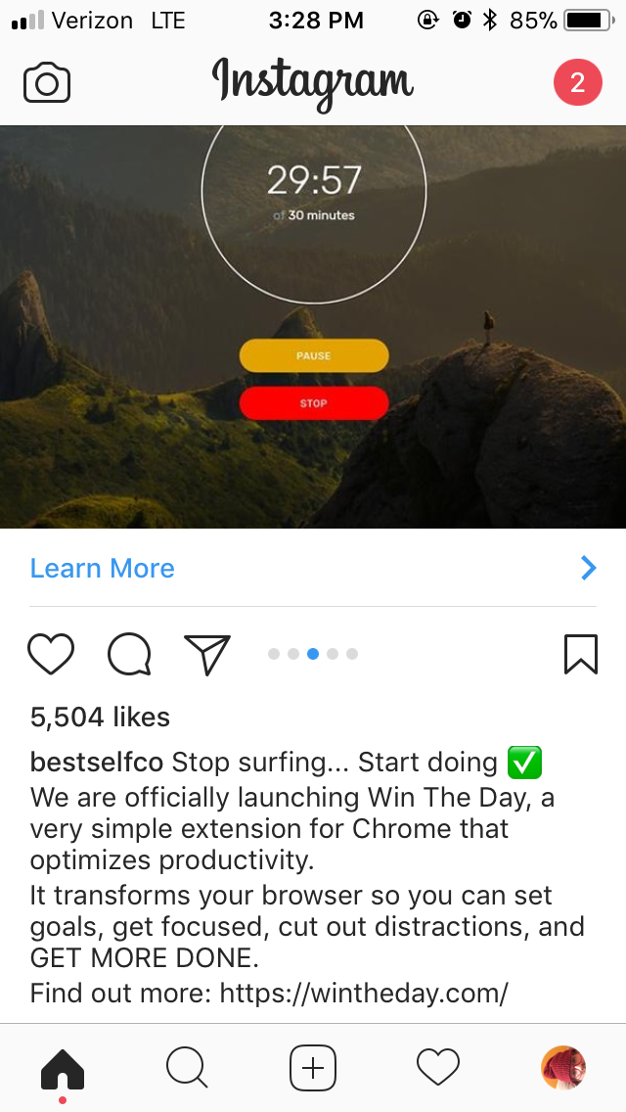The image size is (626, 1112).
Task: Save the post with the bookmark icon
Action: [x=581, y=653]
